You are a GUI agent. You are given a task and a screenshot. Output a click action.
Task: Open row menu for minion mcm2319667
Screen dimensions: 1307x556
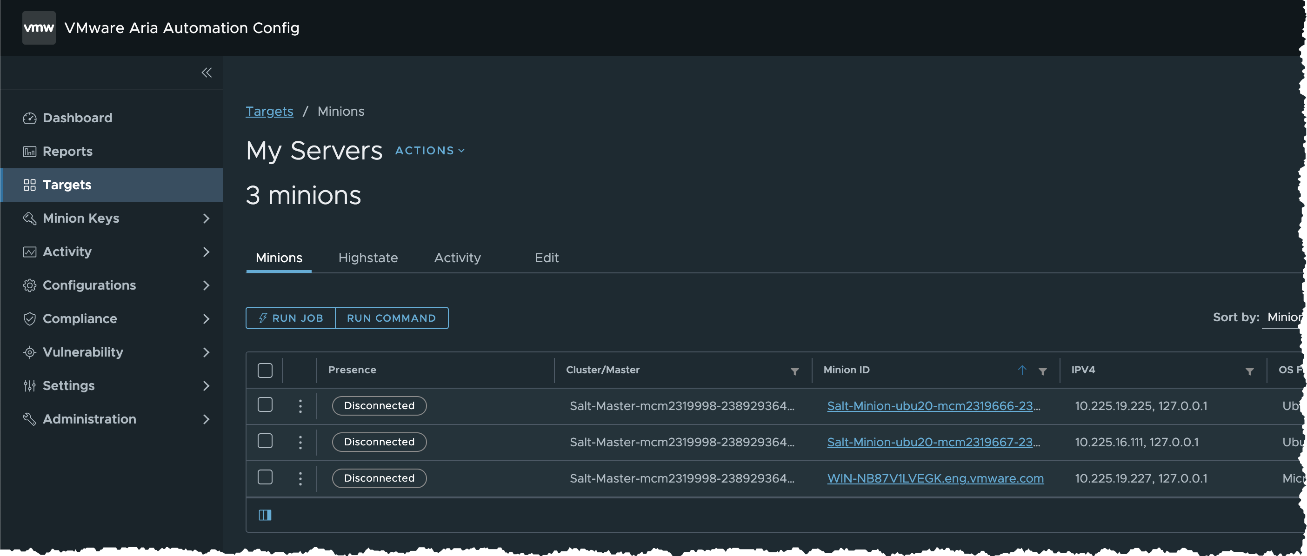coord(300,443)
